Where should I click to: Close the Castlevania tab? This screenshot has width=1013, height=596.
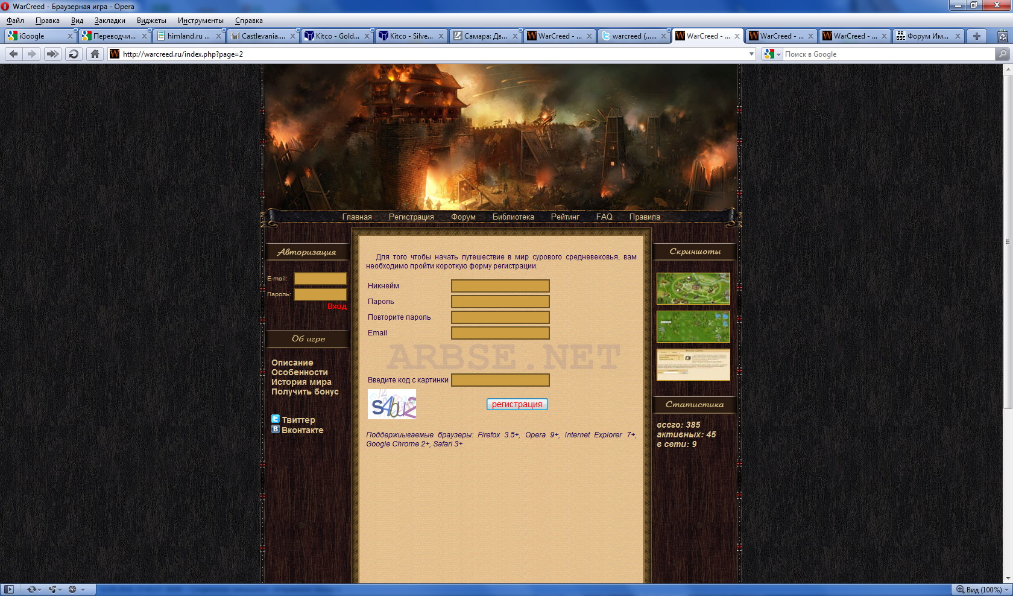point(292,36)
